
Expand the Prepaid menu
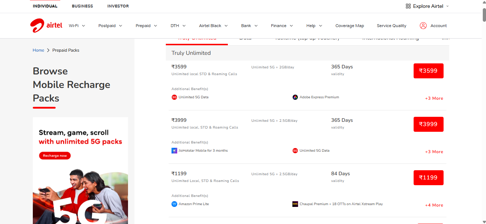coord(146,26)
